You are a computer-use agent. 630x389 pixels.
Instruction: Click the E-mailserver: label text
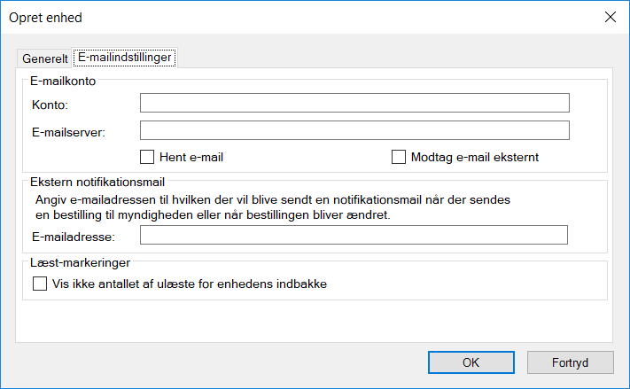(x=68, y=133)
